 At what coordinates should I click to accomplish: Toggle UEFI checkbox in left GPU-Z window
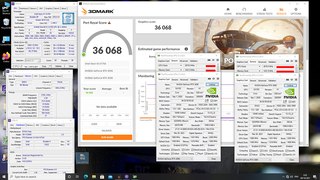[212, 101]
